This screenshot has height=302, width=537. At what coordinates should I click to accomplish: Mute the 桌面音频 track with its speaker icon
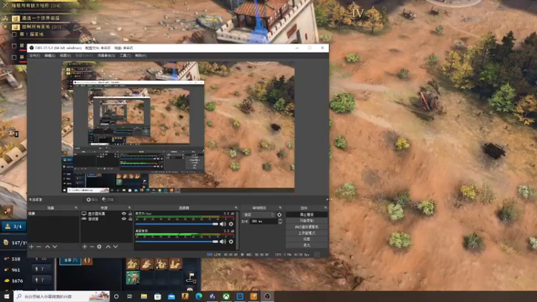coord(223,242)
